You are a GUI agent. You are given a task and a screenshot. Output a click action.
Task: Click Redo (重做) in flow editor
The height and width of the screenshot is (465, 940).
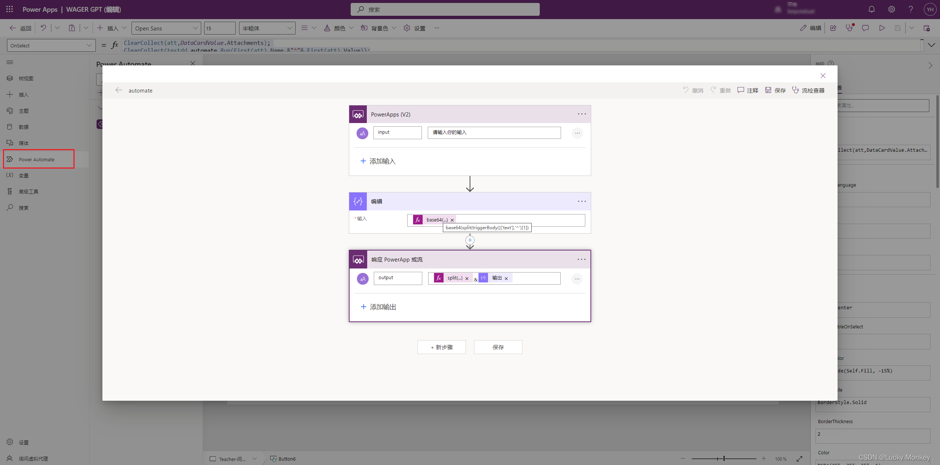(720, 90)
